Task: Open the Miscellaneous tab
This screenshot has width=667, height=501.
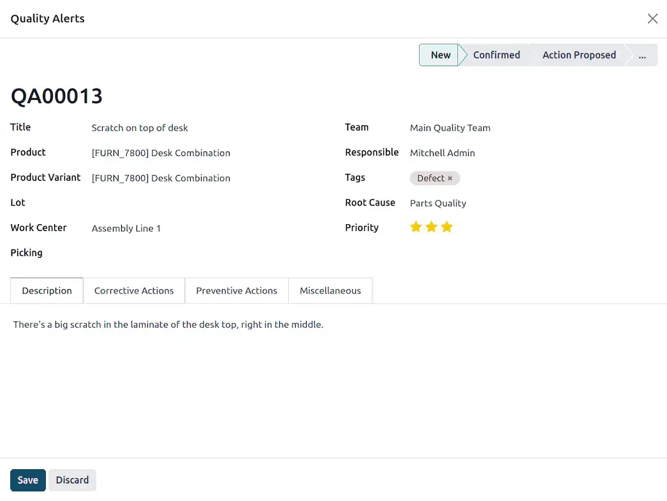Action: [x=330, y=291]
